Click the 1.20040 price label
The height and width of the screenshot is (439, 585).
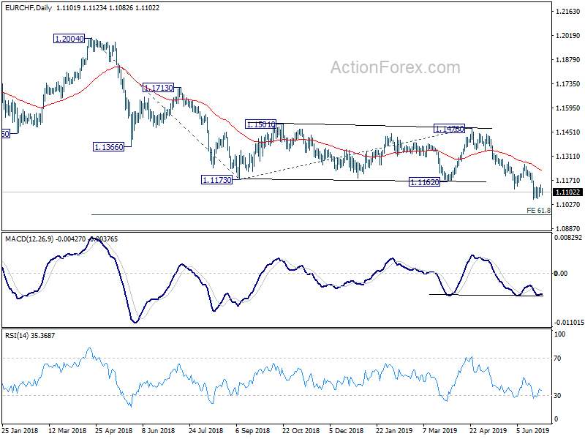[69, 39]
